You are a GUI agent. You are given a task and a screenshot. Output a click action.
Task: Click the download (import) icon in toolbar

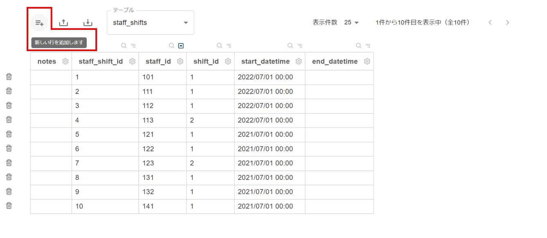pyautogui.click(x=88, y=22)
